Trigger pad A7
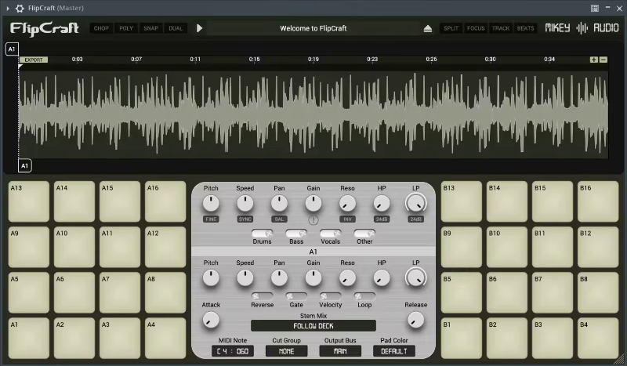Viewport: 627px width, 366px height. pyautogui.click(x=120, y=292)
